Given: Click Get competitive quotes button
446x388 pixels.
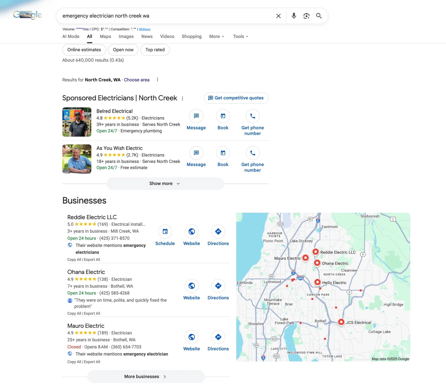Looking at the screenshot, I should 236,98.
